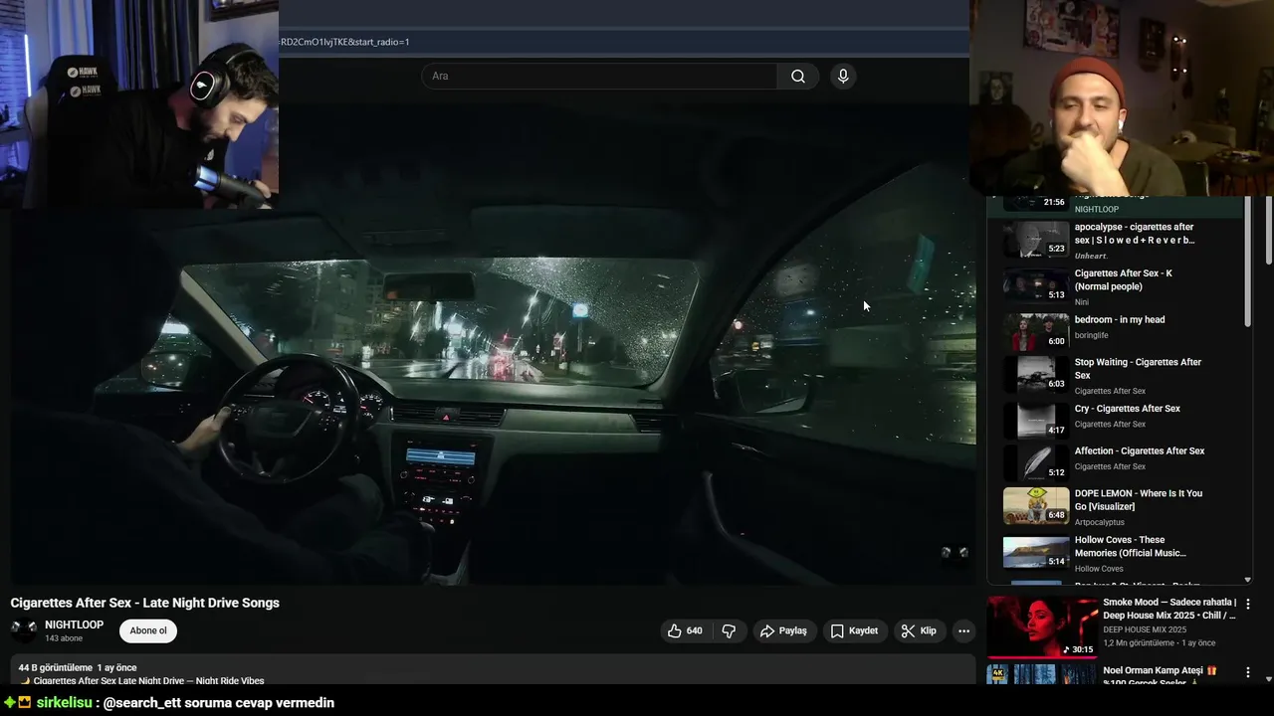
Task: Play DOPE LEMON - Where Is It You Go
Action: (x=1115, y=506)
